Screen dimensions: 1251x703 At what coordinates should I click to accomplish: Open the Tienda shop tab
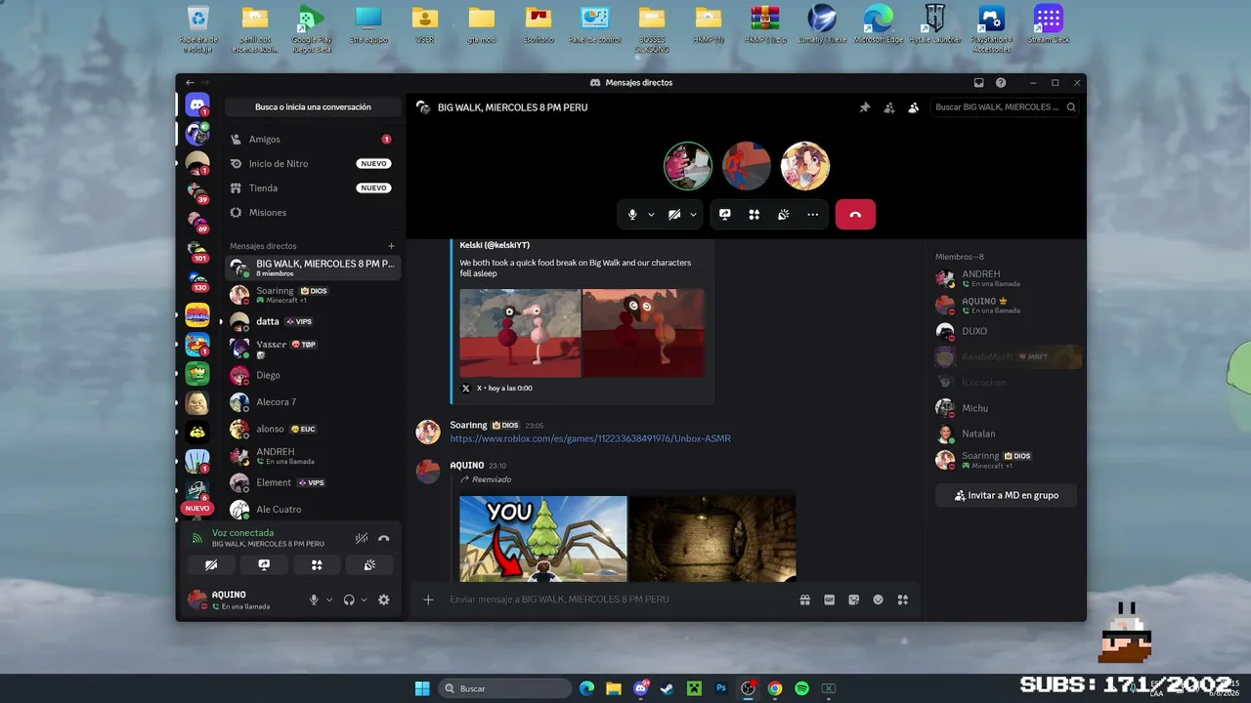tap(313, 188)
